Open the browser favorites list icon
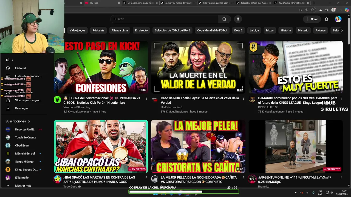 point(327,10)
